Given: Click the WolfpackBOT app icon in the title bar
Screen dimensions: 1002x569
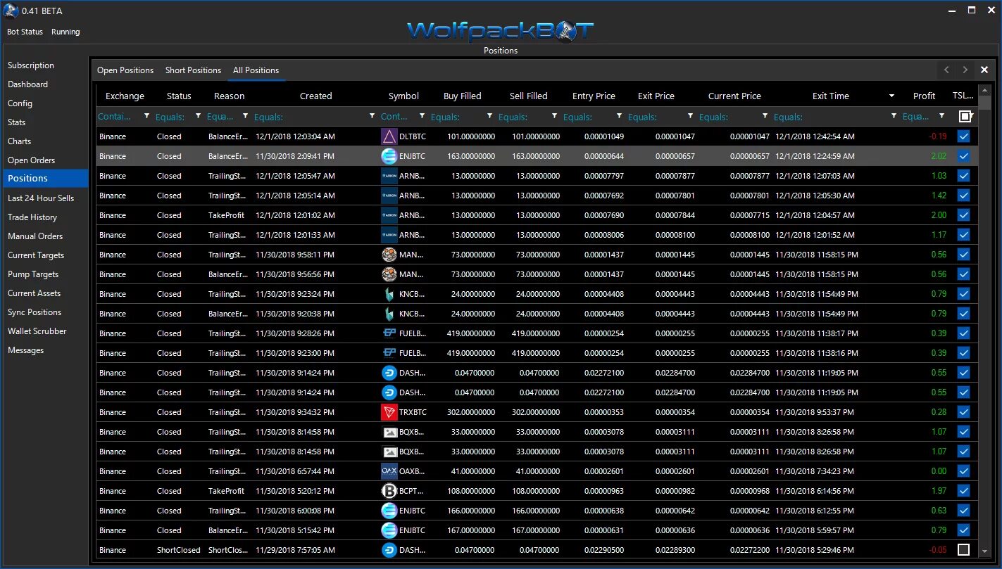Looking at the screenshot, I should pos(11,11).
